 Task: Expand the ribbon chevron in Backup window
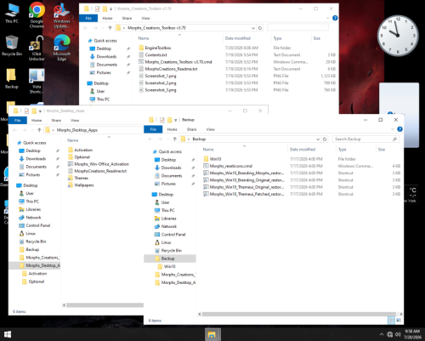click(x=393, y=129)
